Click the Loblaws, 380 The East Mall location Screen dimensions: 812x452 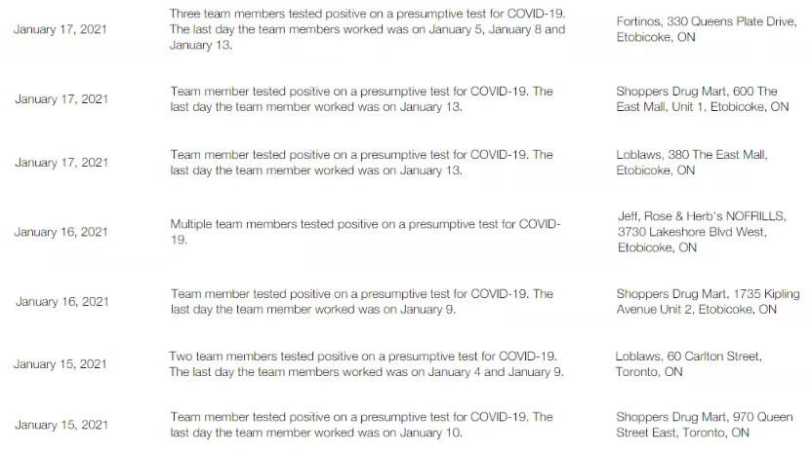click(x=691, y=162)
